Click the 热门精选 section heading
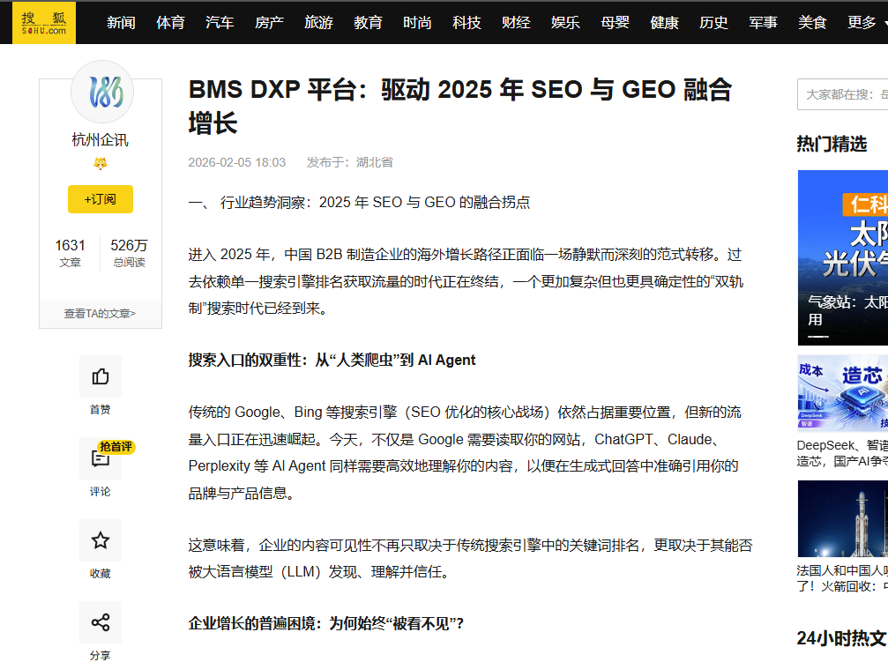The image size is (888, 662). pos(832,144)
